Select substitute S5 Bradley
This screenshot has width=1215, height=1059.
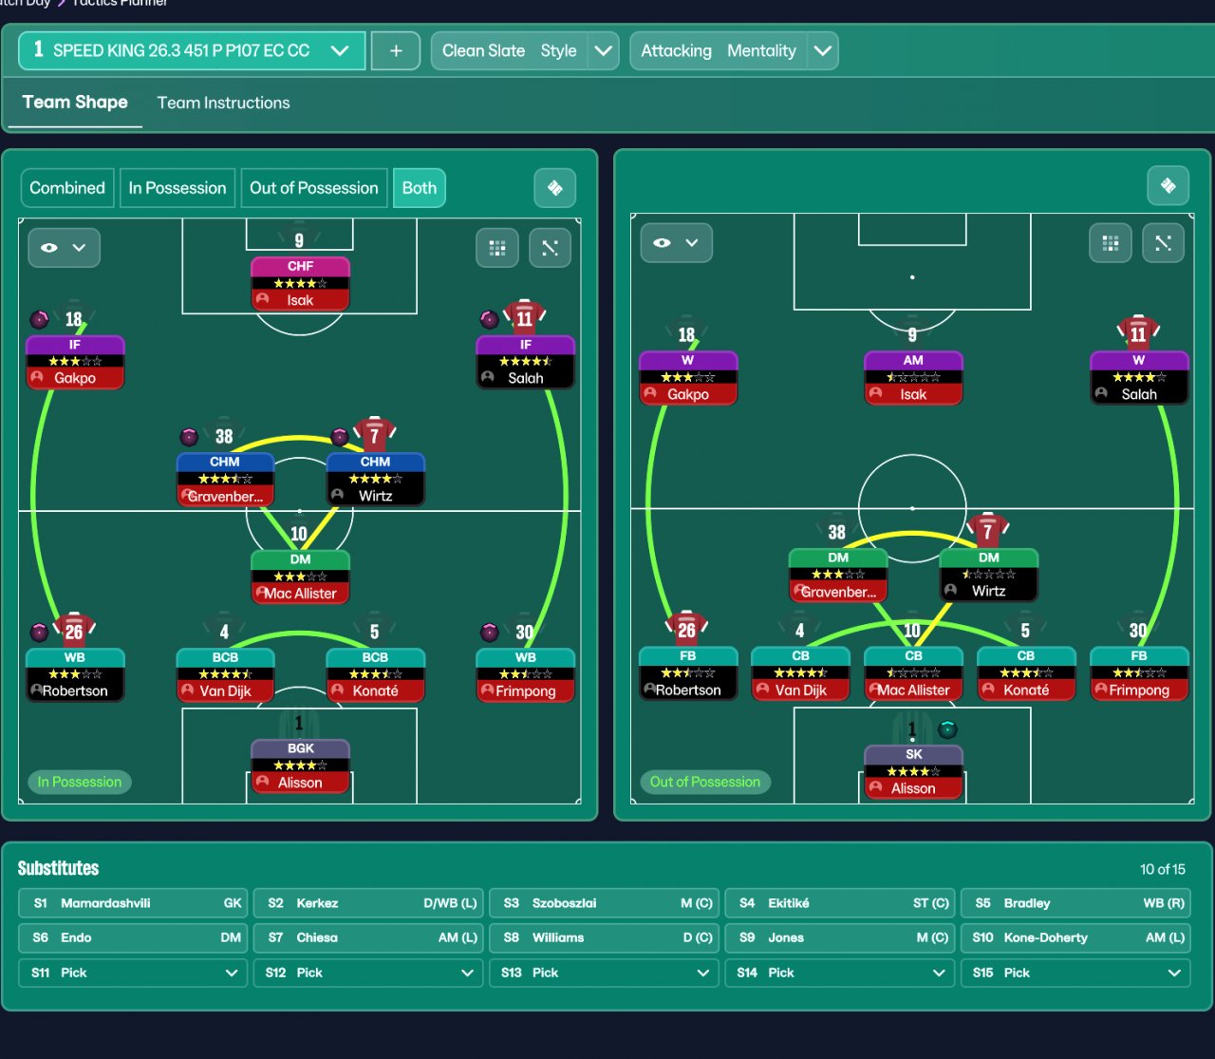pyautogui.click(x=1075, y=903)
